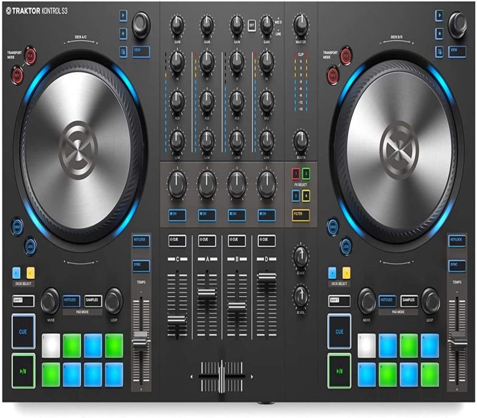Activate the right deck red REV button

click(333, 74)
